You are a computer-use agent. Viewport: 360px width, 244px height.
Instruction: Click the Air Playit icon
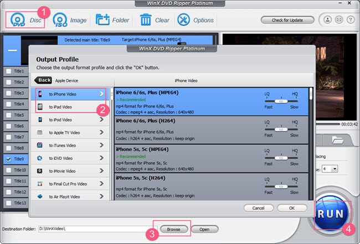point(40,196)
